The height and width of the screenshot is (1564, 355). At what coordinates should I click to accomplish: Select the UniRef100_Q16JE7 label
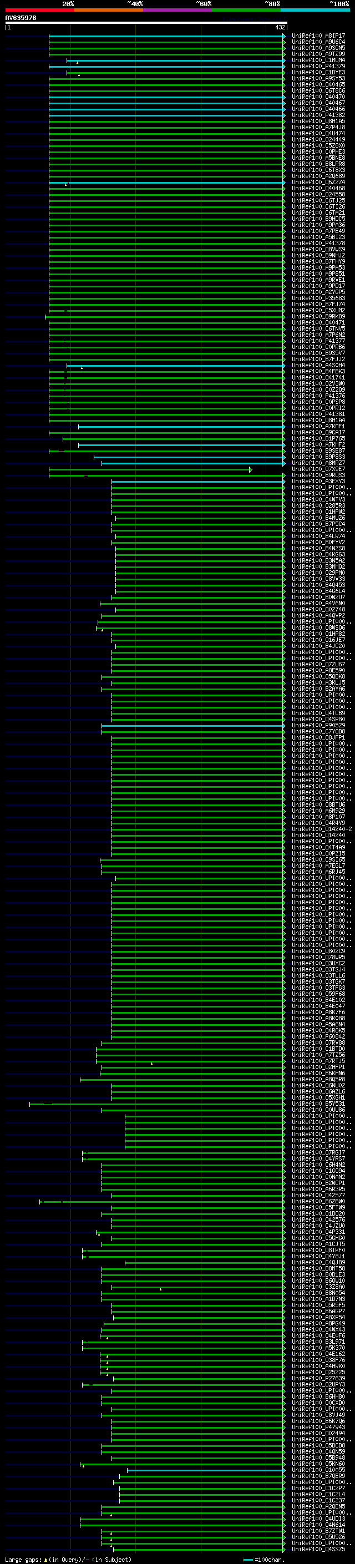point(318,640)
